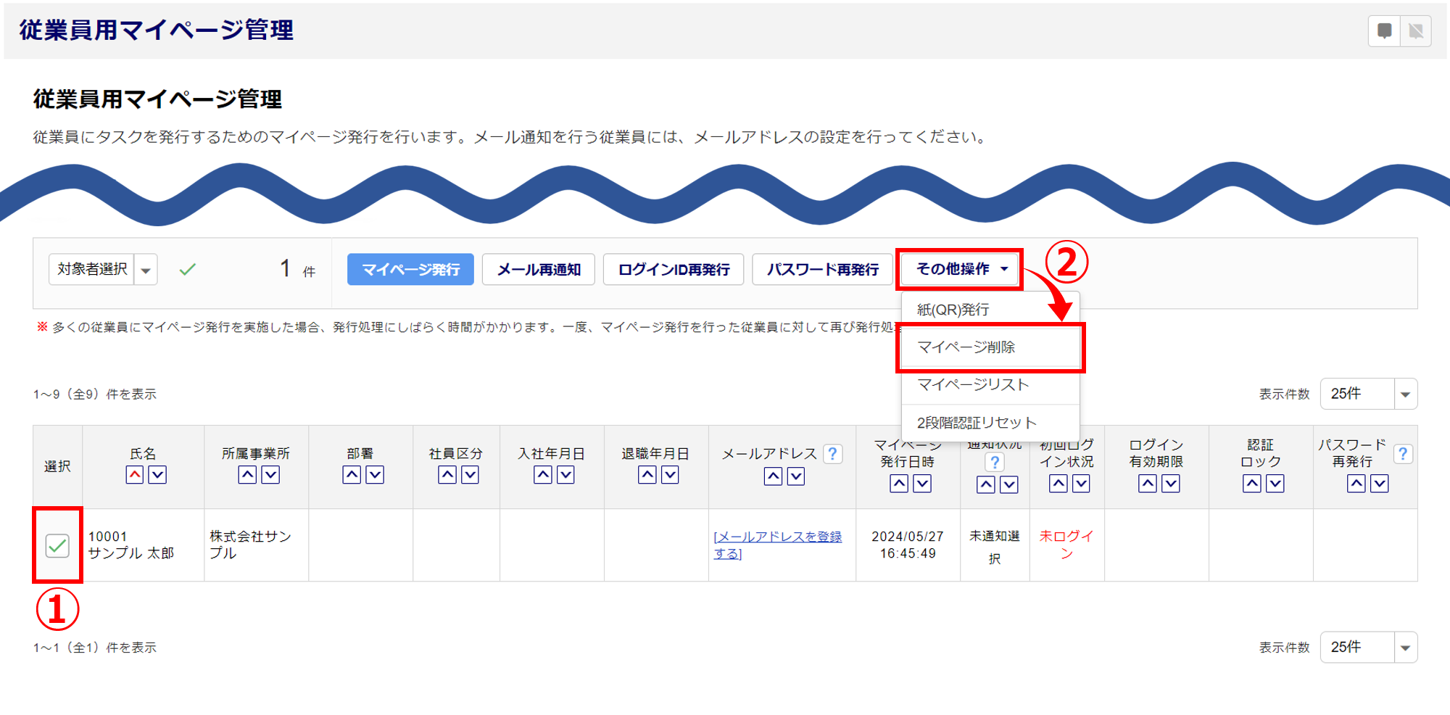Sort パスワード再発行 column ascending

coord(1356,484)
